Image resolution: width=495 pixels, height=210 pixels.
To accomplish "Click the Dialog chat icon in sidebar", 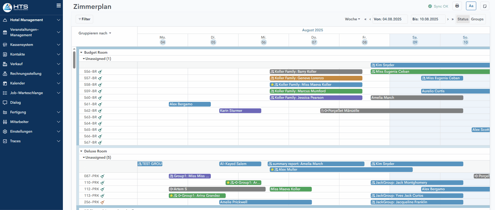I will (5, 103).
